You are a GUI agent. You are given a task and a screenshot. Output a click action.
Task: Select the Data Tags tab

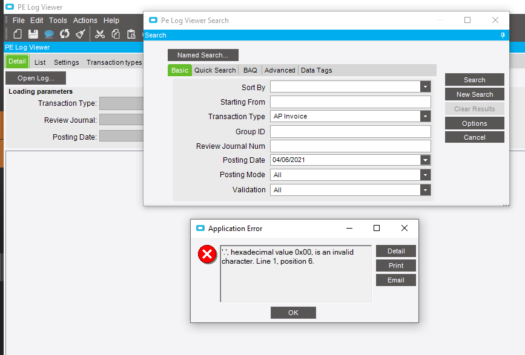317,70
